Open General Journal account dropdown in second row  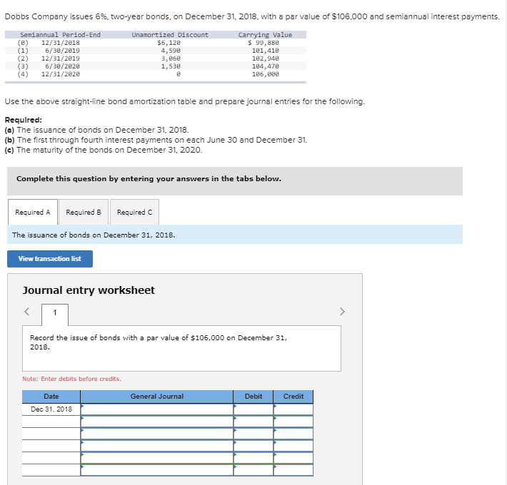pyautogui.click(x=157, y=422)
